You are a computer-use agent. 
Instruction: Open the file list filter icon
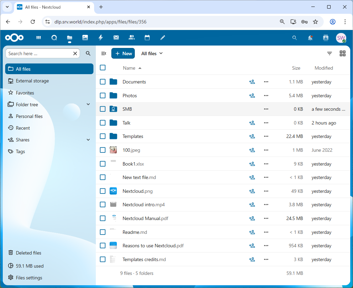pos(330,53)
